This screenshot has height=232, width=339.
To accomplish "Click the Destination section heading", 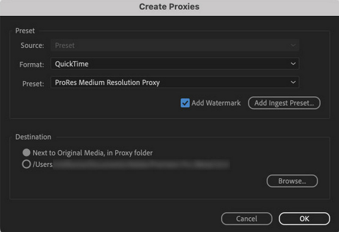I will (x=33, y=137).
